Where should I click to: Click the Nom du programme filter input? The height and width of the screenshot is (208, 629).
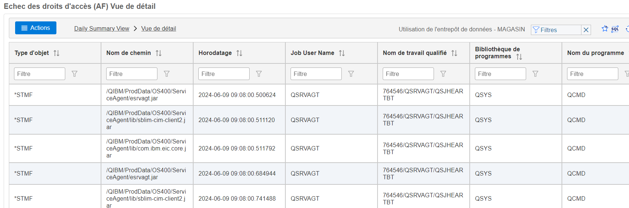[x=592, y=74]
